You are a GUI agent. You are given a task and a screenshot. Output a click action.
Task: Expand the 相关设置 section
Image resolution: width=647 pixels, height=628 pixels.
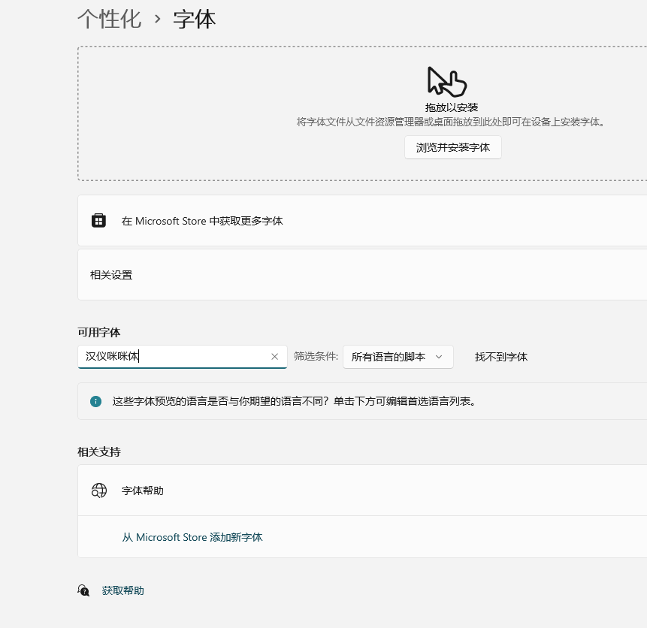[361, 274]
